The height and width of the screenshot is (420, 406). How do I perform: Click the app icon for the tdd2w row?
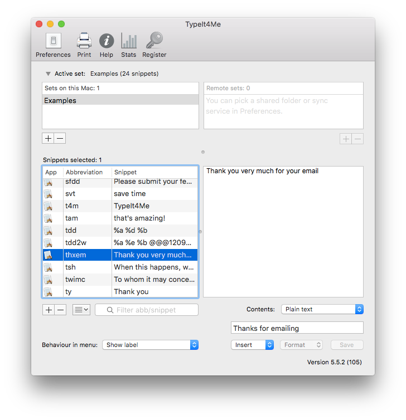[x=49, y=243]
